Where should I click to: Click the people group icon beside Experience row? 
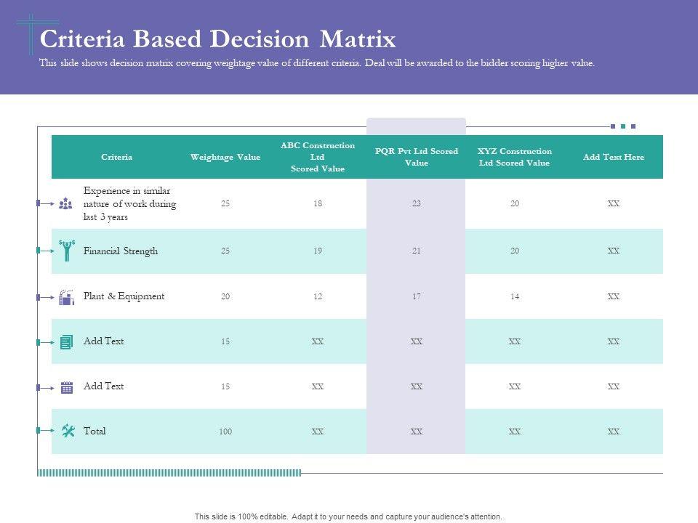point(66,204)
